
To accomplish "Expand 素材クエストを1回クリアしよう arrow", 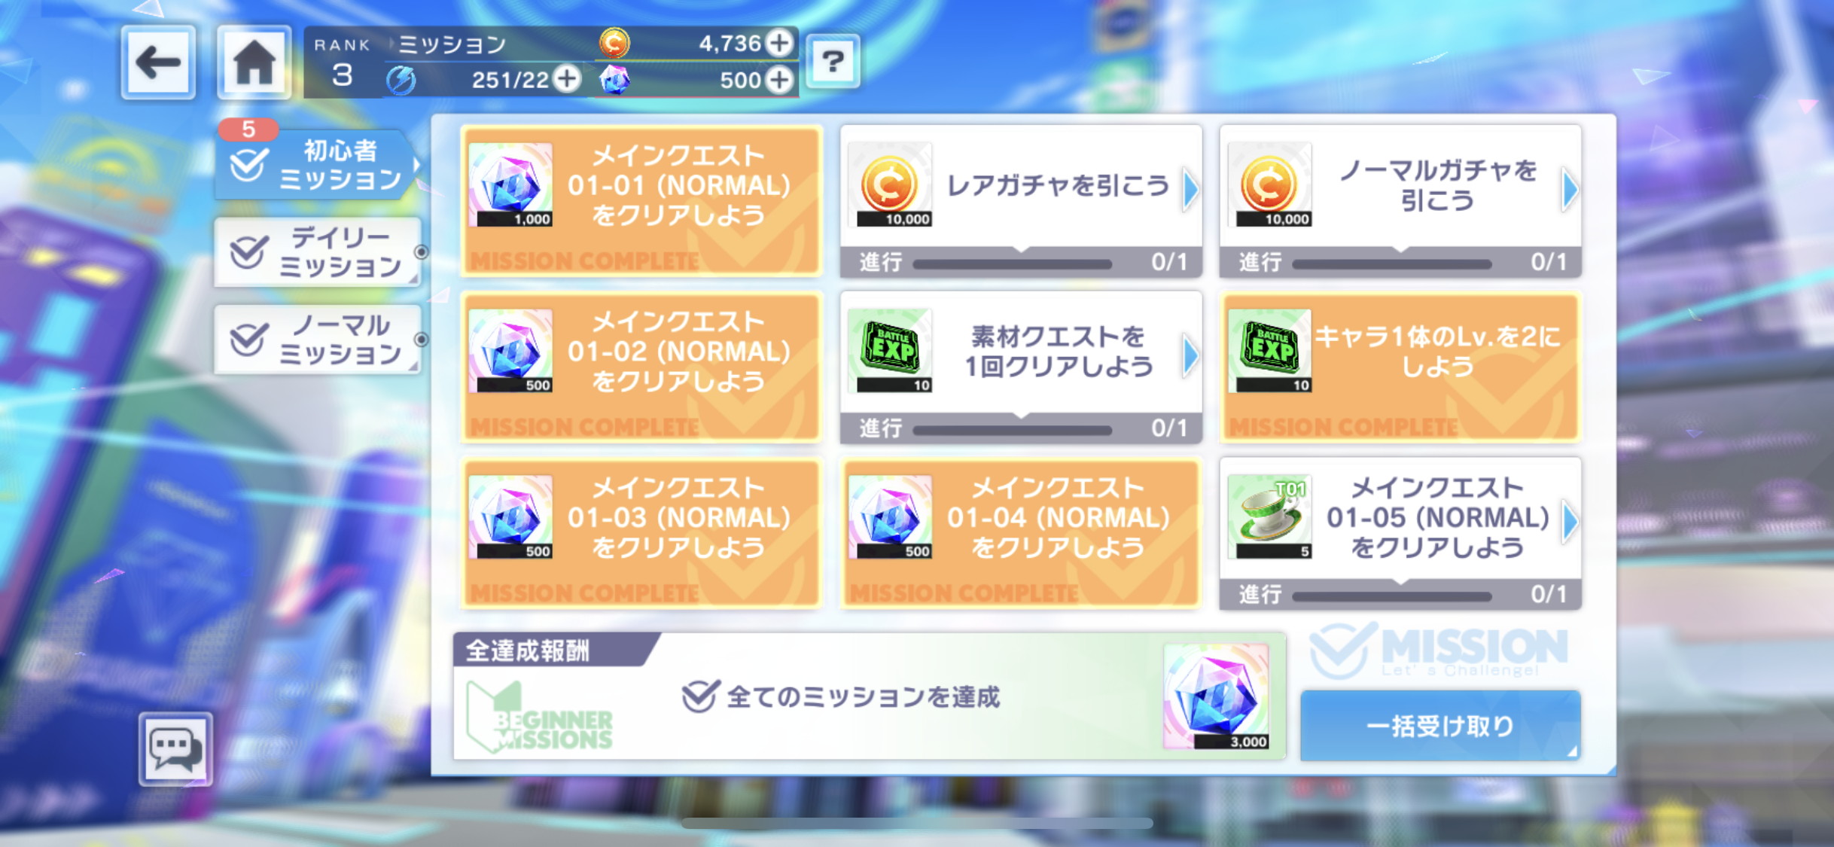I will click(x=1190, y=355).
